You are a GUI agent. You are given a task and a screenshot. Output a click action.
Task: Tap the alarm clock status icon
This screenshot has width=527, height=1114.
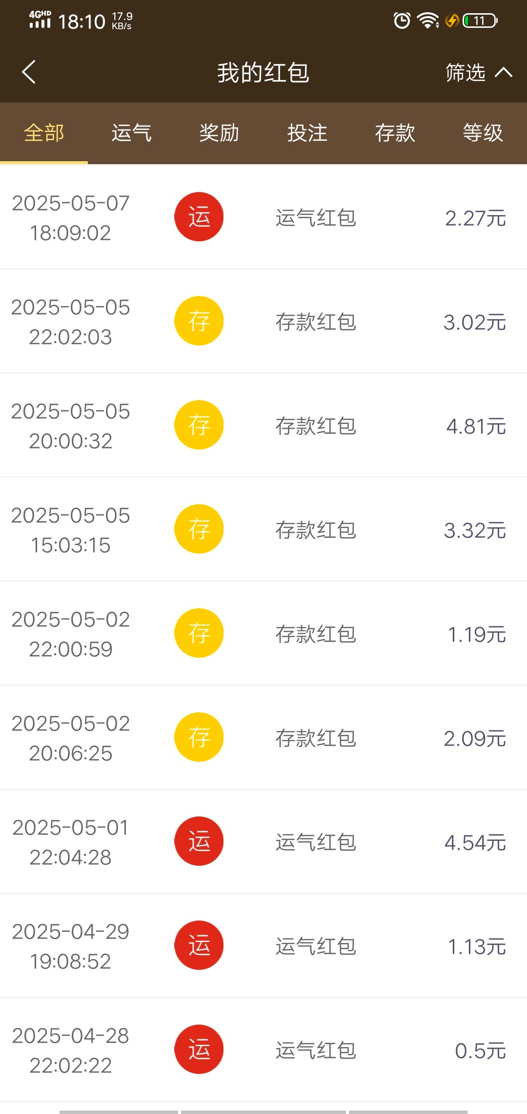click(402, 21)
